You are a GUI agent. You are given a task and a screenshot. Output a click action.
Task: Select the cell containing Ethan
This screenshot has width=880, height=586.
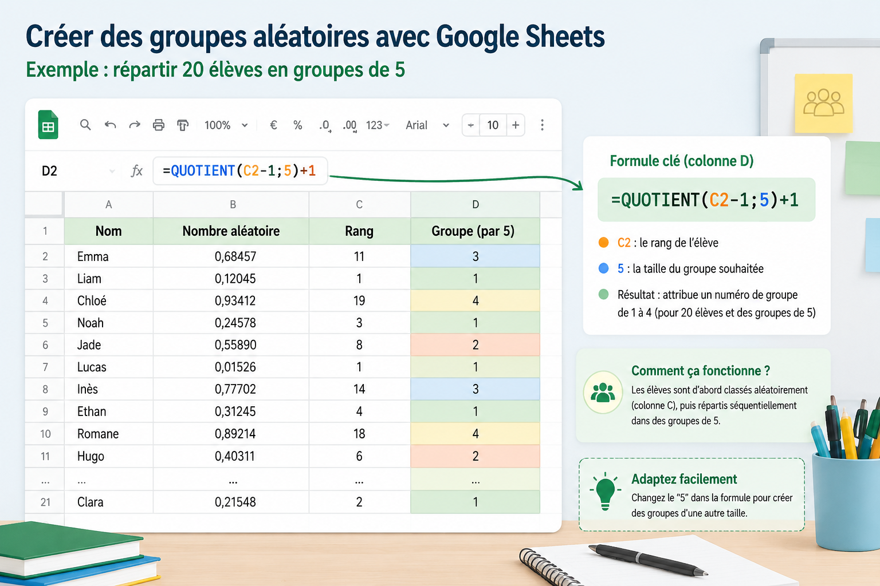point(108,411)
